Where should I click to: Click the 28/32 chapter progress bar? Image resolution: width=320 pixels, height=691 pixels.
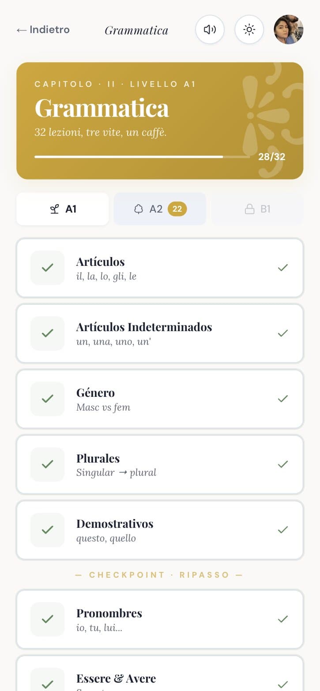click(x=142, y=157)
